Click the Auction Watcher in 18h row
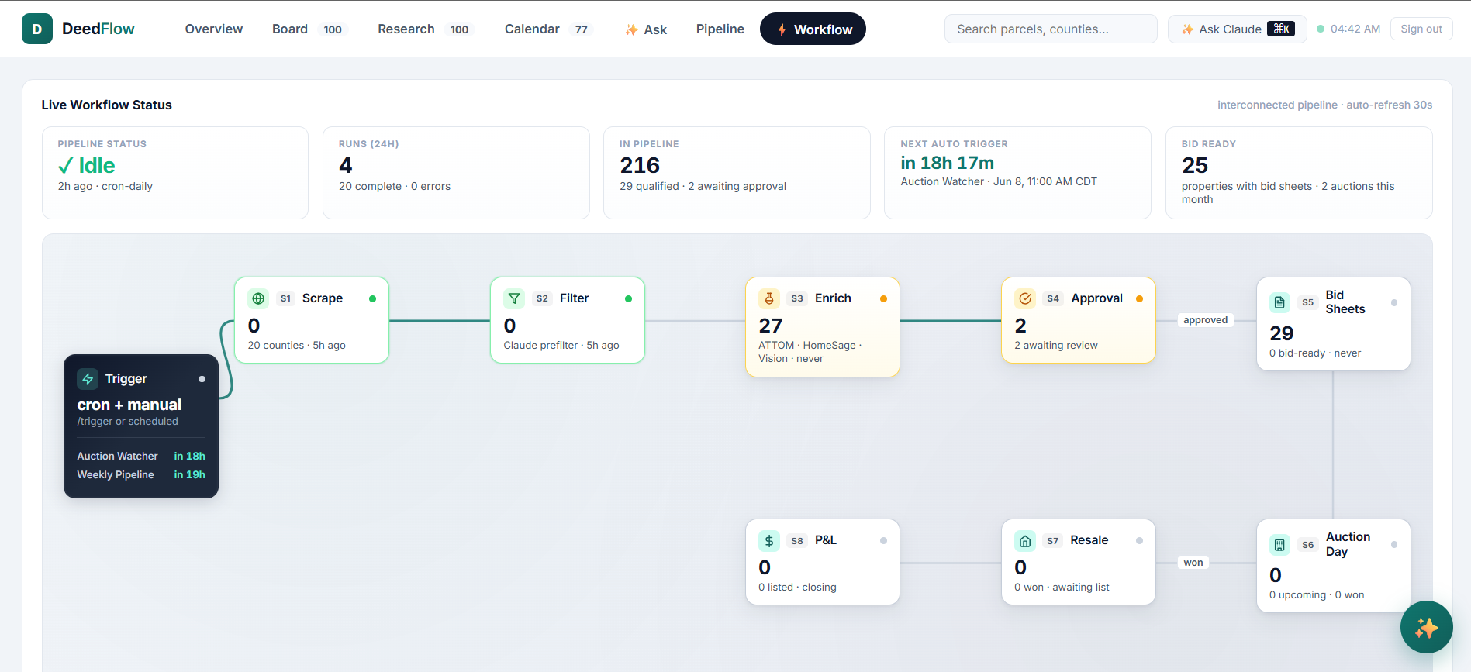1471x672 pixels. coord(141,456)
